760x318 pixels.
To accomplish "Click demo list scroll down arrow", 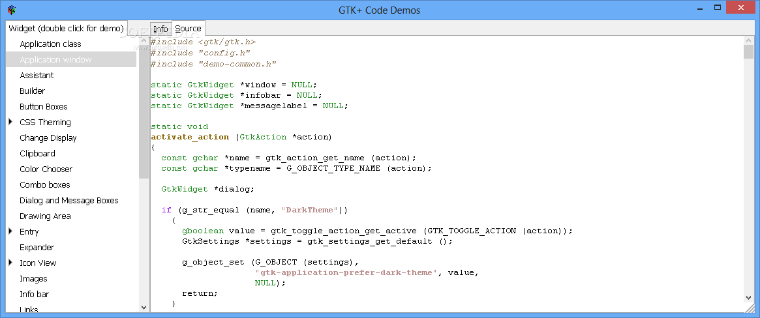I will [x=144, y=307].
